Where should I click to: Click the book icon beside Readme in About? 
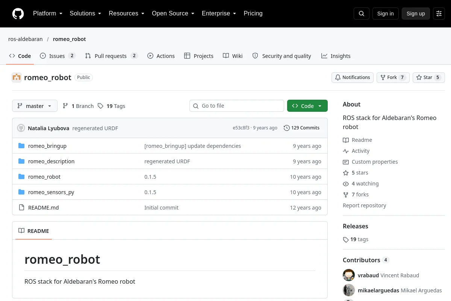click(x=346, y=140)
